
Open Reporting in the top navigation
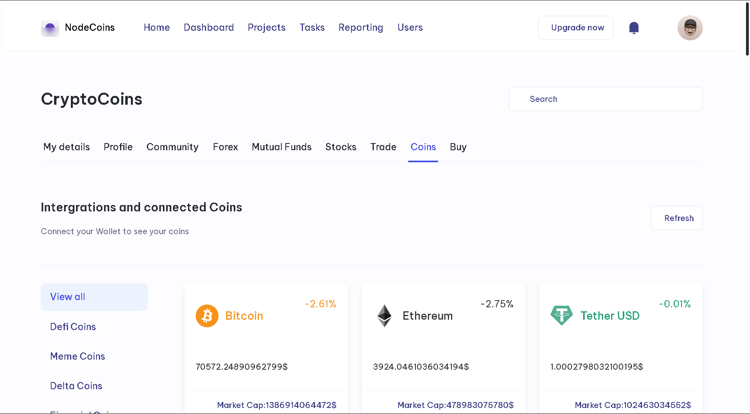(361, 28)
